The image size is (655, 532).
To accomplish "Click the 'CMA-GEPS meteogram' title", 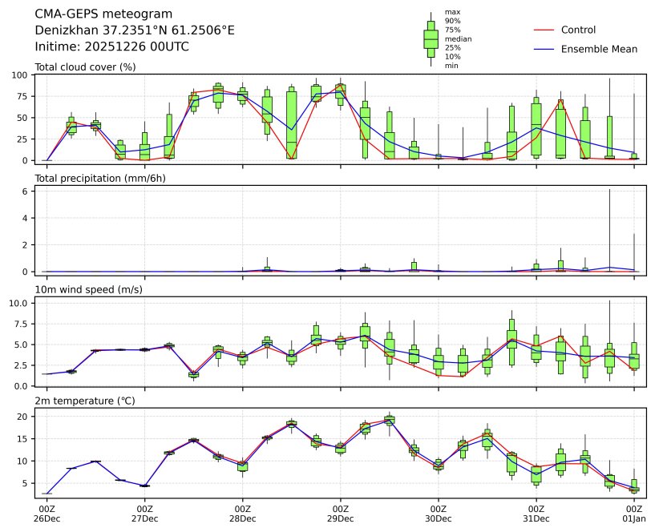I will coord(103,14).
